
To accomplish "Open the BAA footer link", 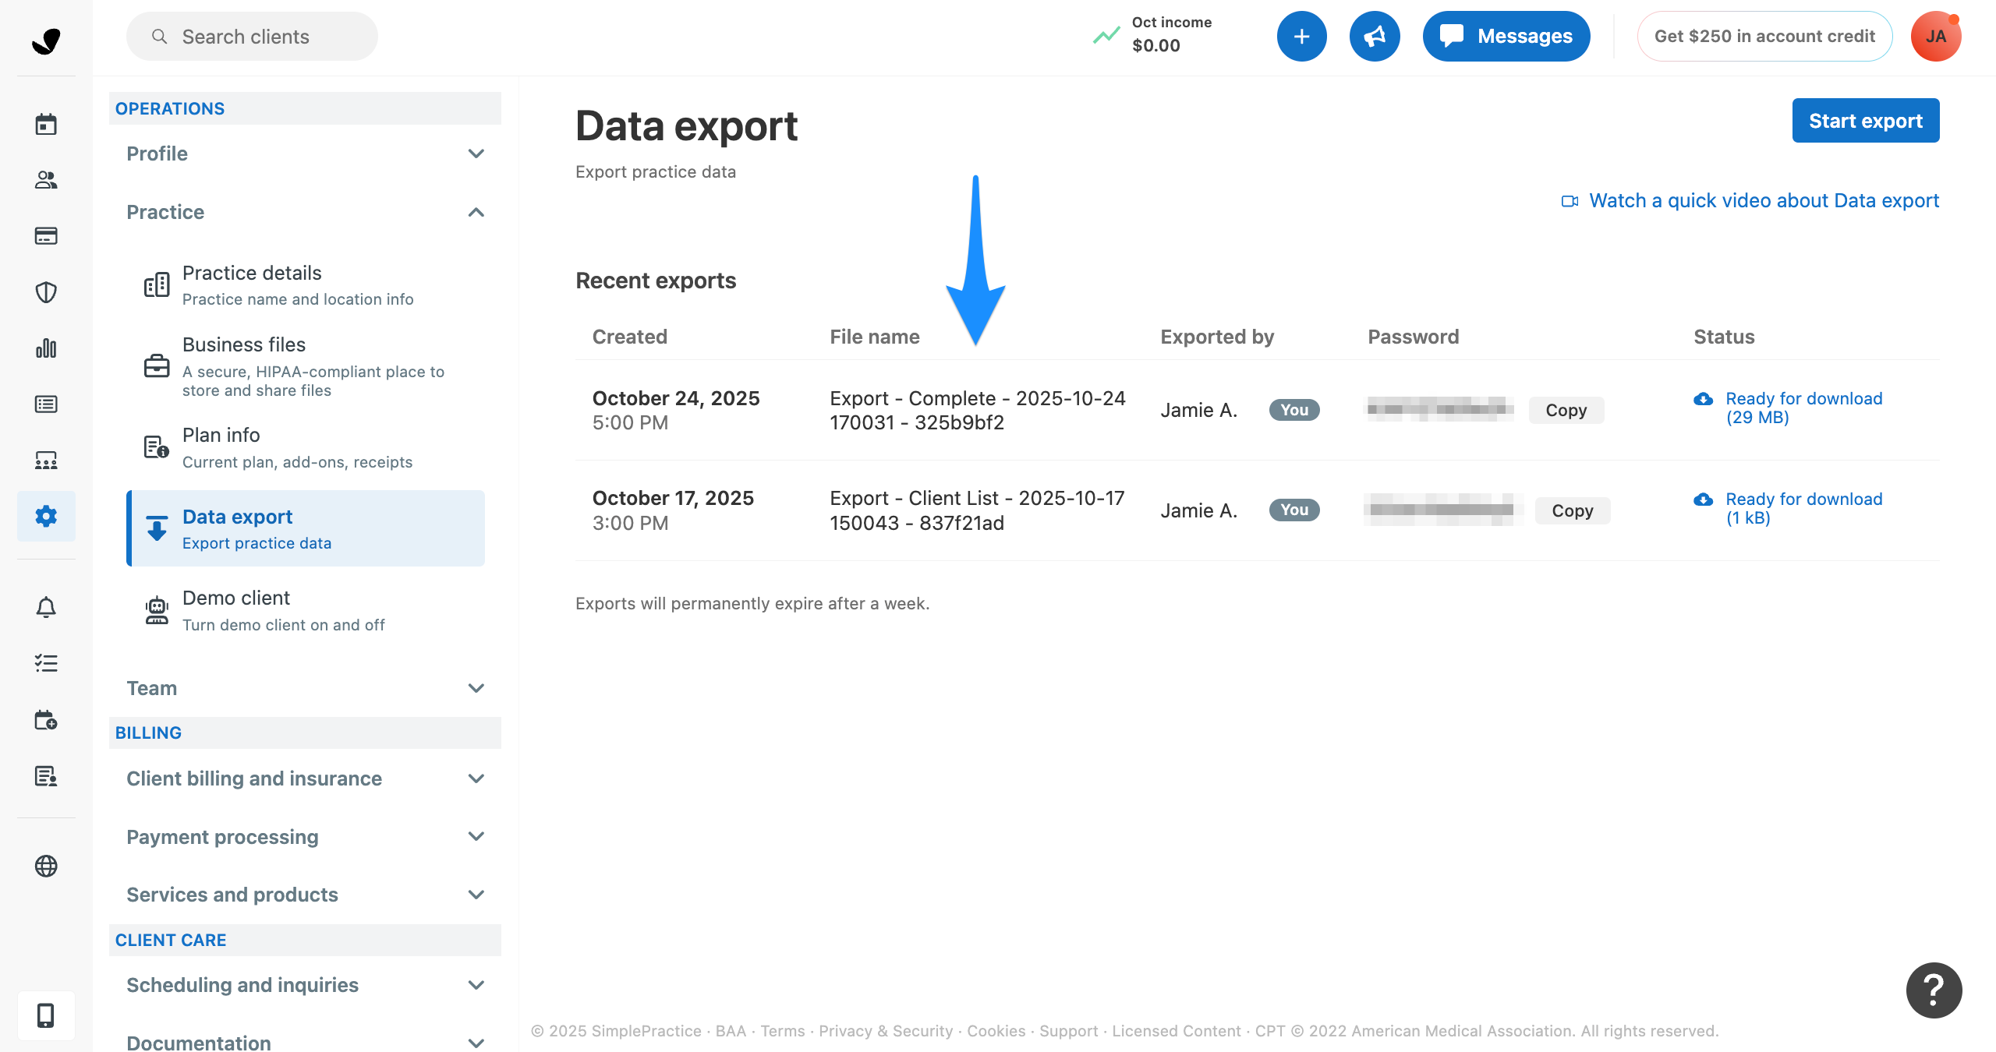I will point(731,1031).
